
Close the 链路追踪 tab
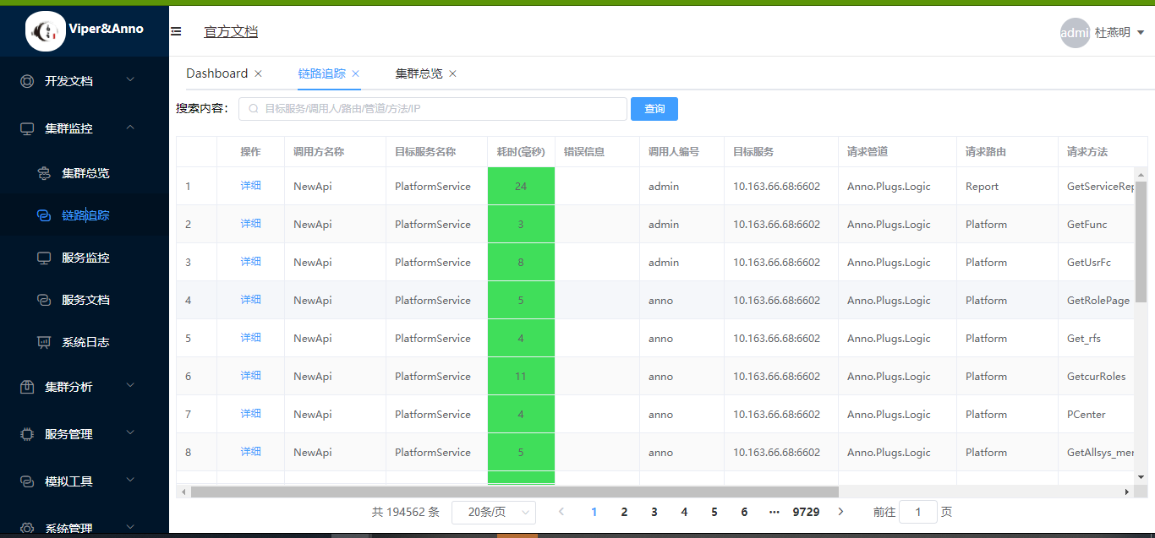click(356, 74)
